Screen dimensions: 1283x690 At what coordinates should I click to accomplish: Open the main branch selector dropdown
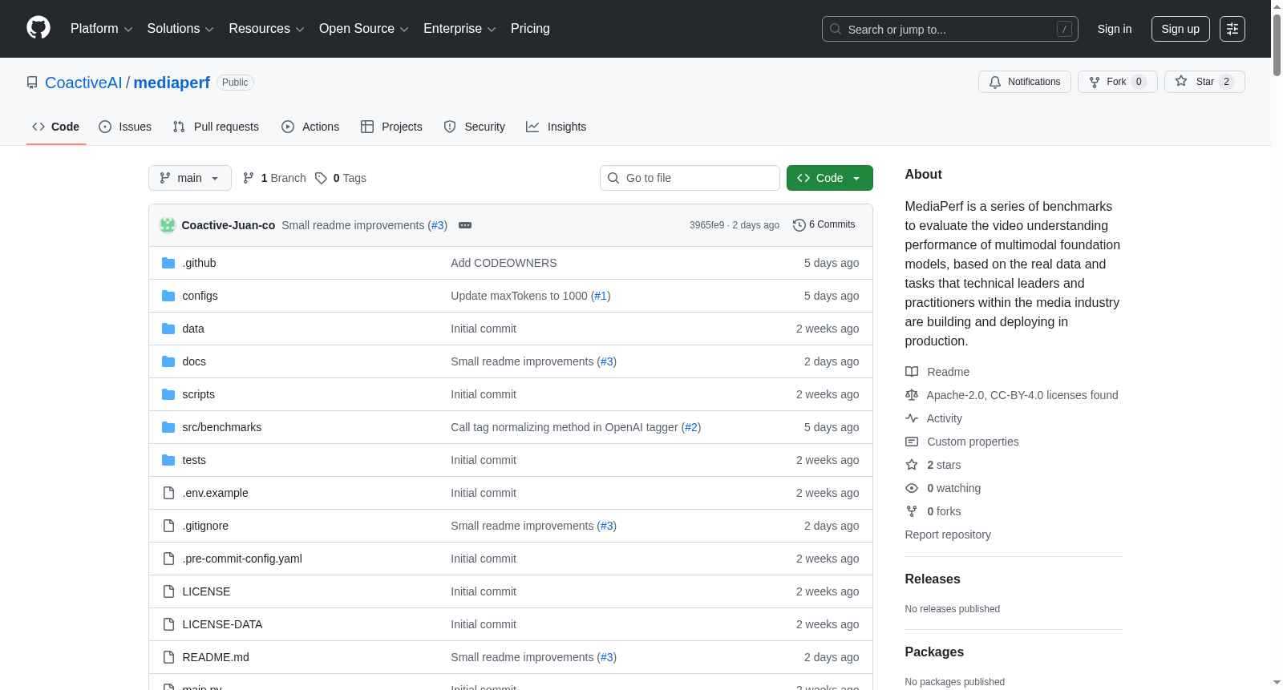click(x=190, y=178)
